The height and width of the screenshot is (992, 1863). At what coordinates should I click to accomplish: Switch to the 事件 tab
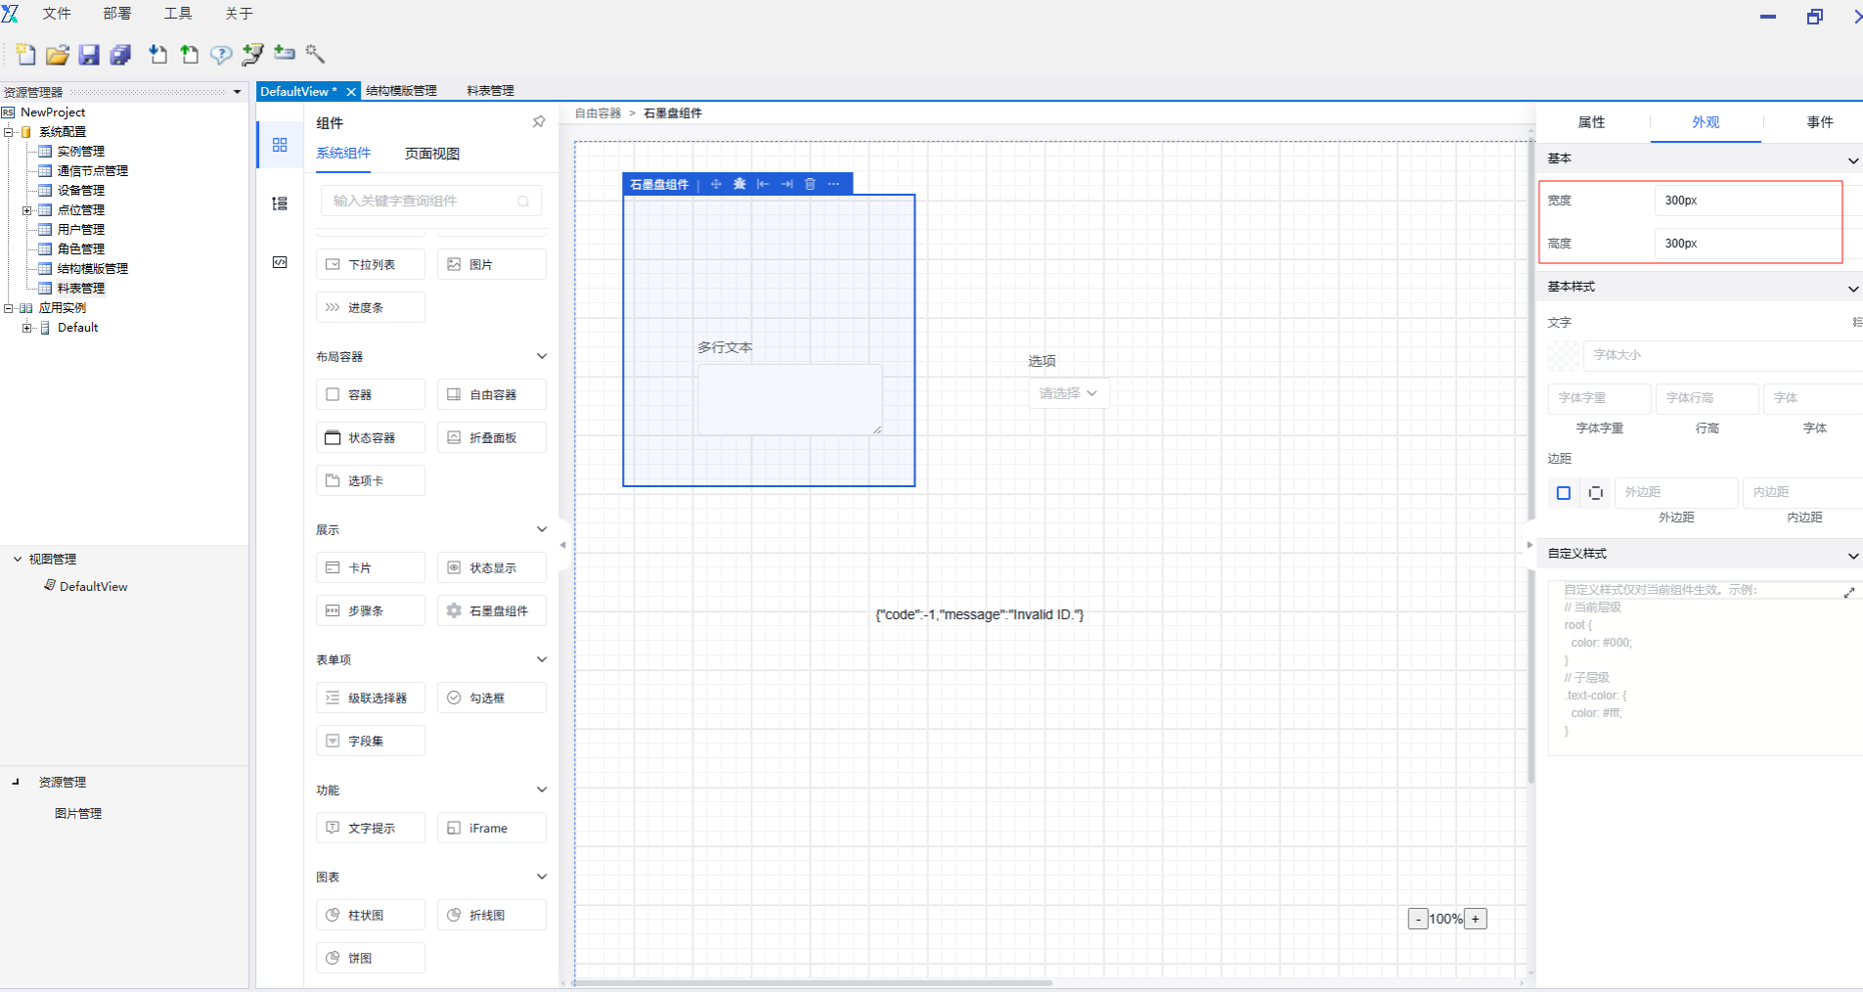click(1819, 122)
